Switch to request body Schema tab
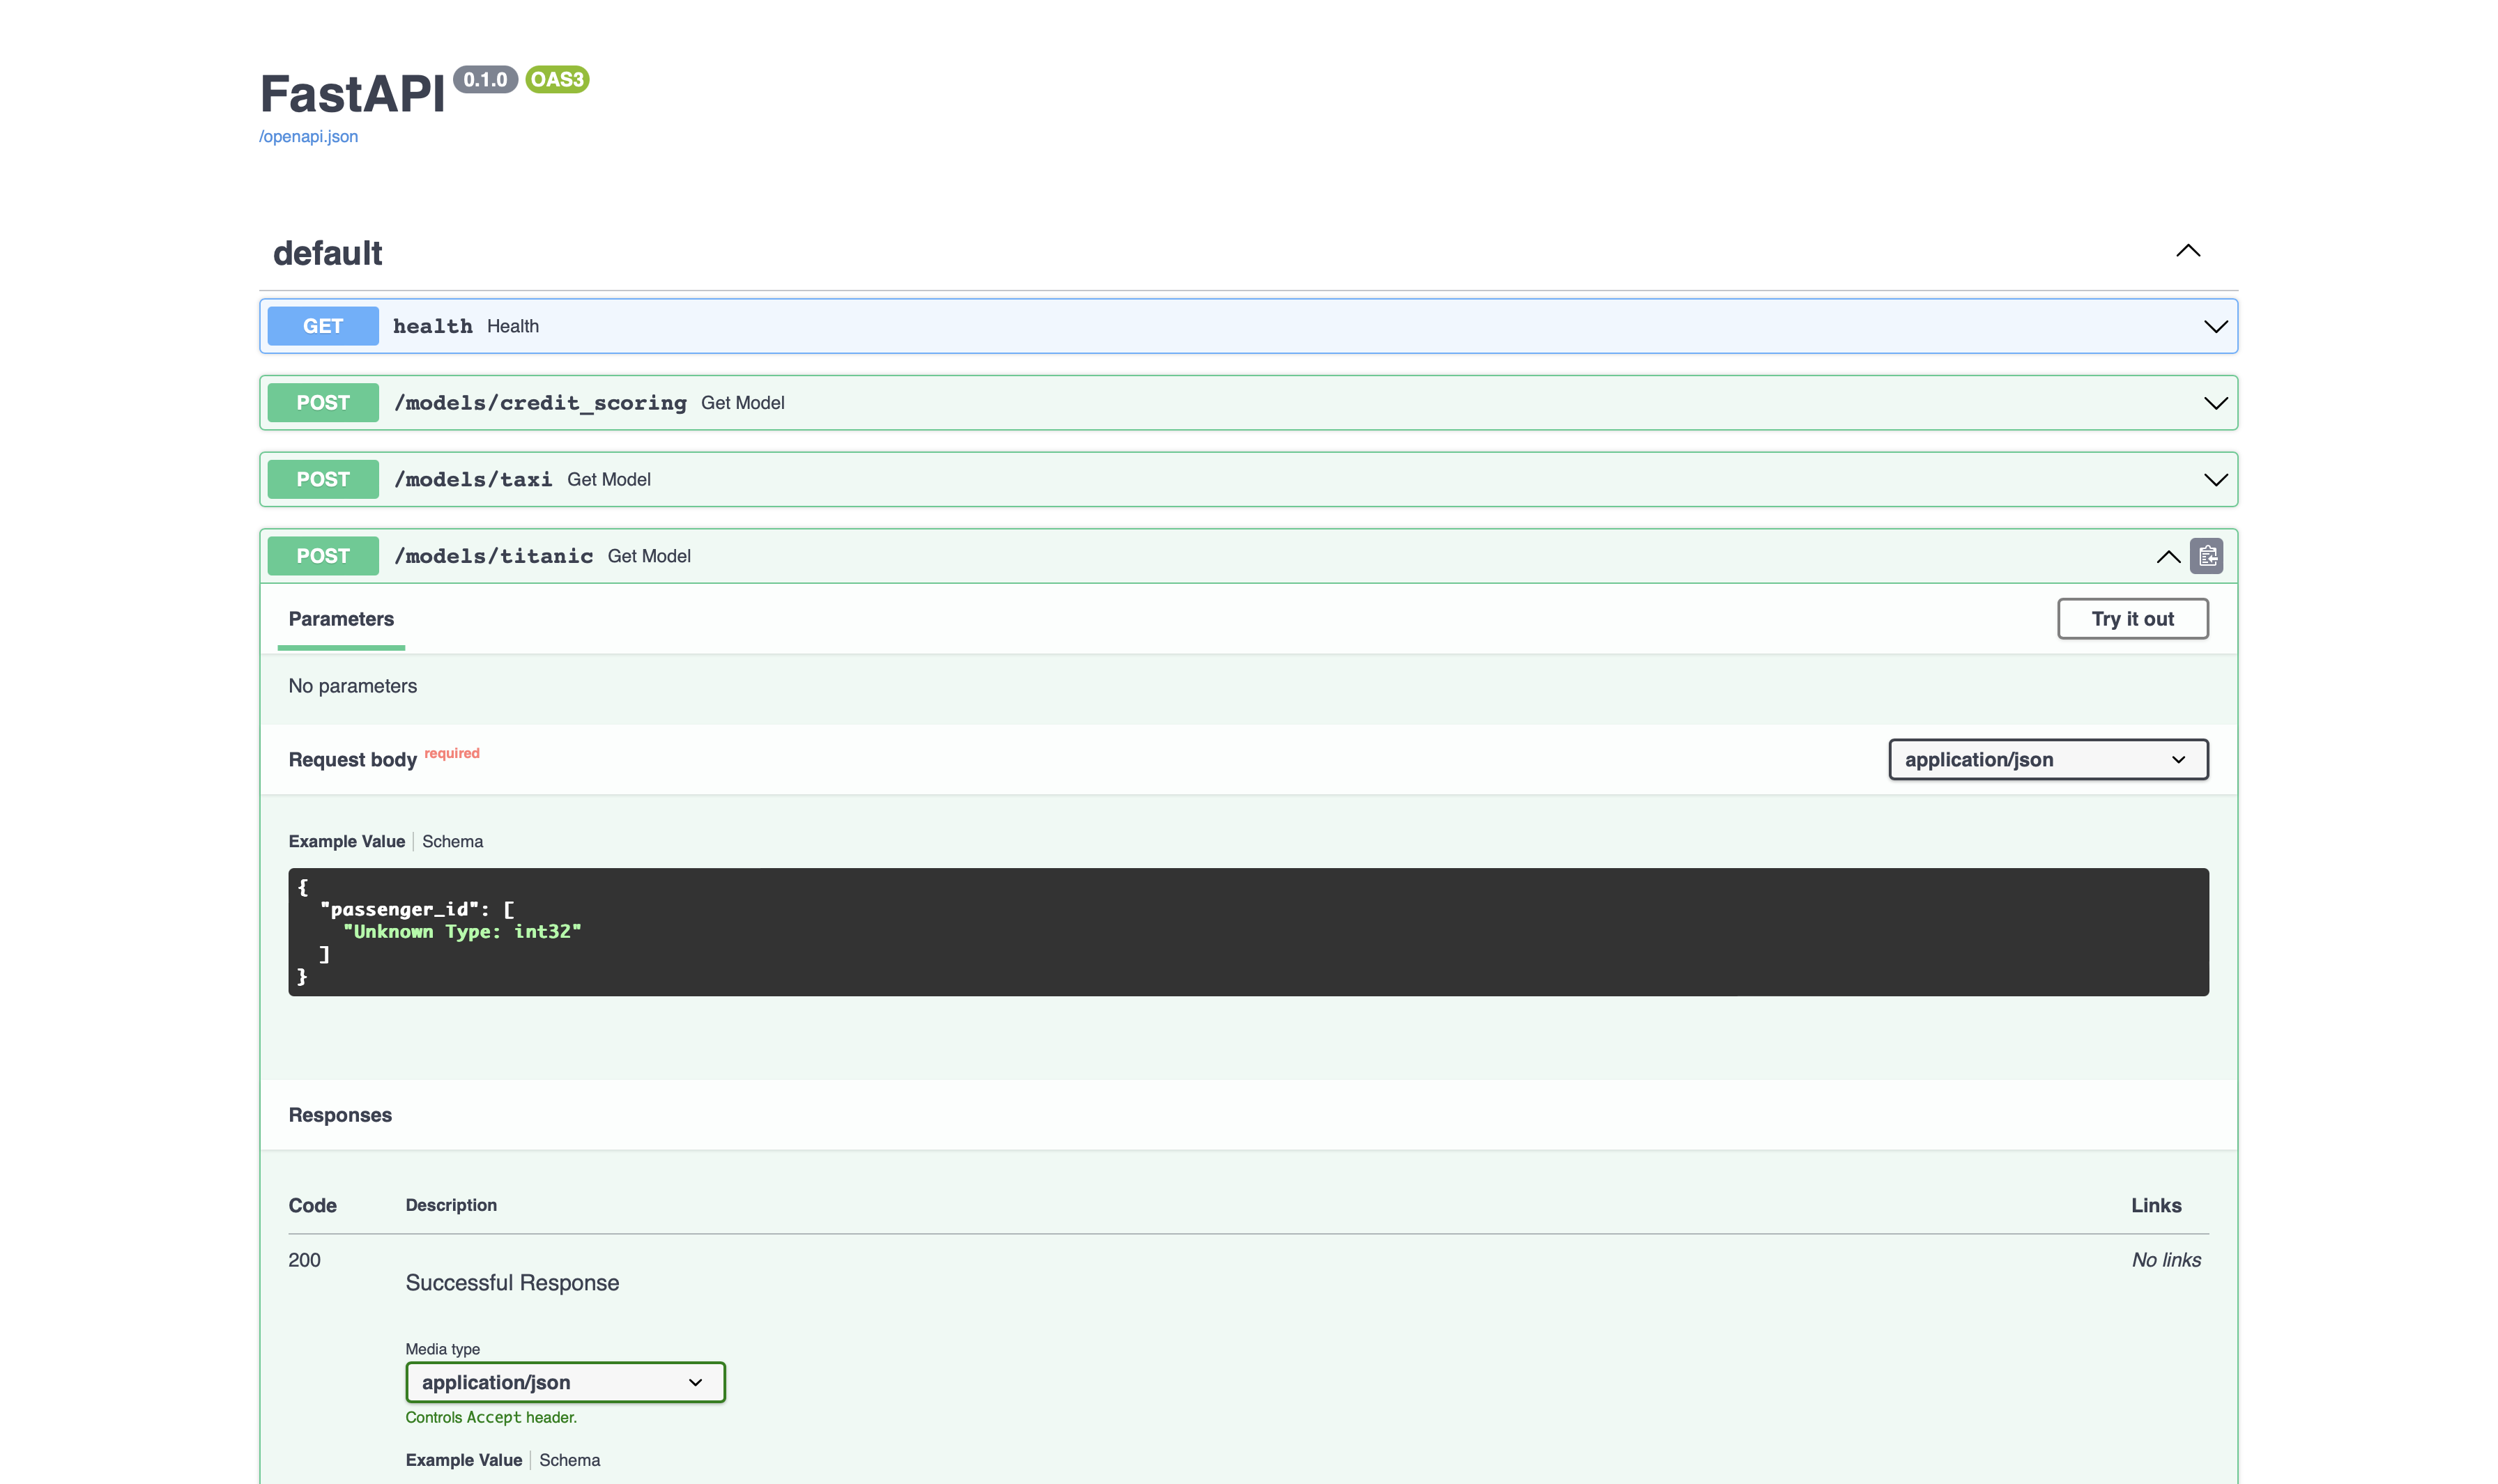Image resolution: width=2498 pixels, height=1484 pixels. point(452,841)
